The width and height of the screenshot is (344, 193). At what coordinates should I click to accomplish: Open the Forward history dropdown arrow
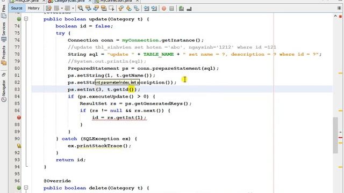coord(73,9)
